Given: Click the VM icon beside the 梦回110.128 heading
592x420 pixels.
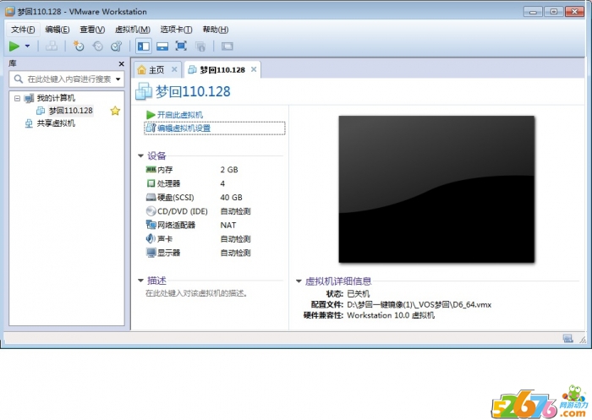Looking at the screenshot, I should (x=144, y=91).
